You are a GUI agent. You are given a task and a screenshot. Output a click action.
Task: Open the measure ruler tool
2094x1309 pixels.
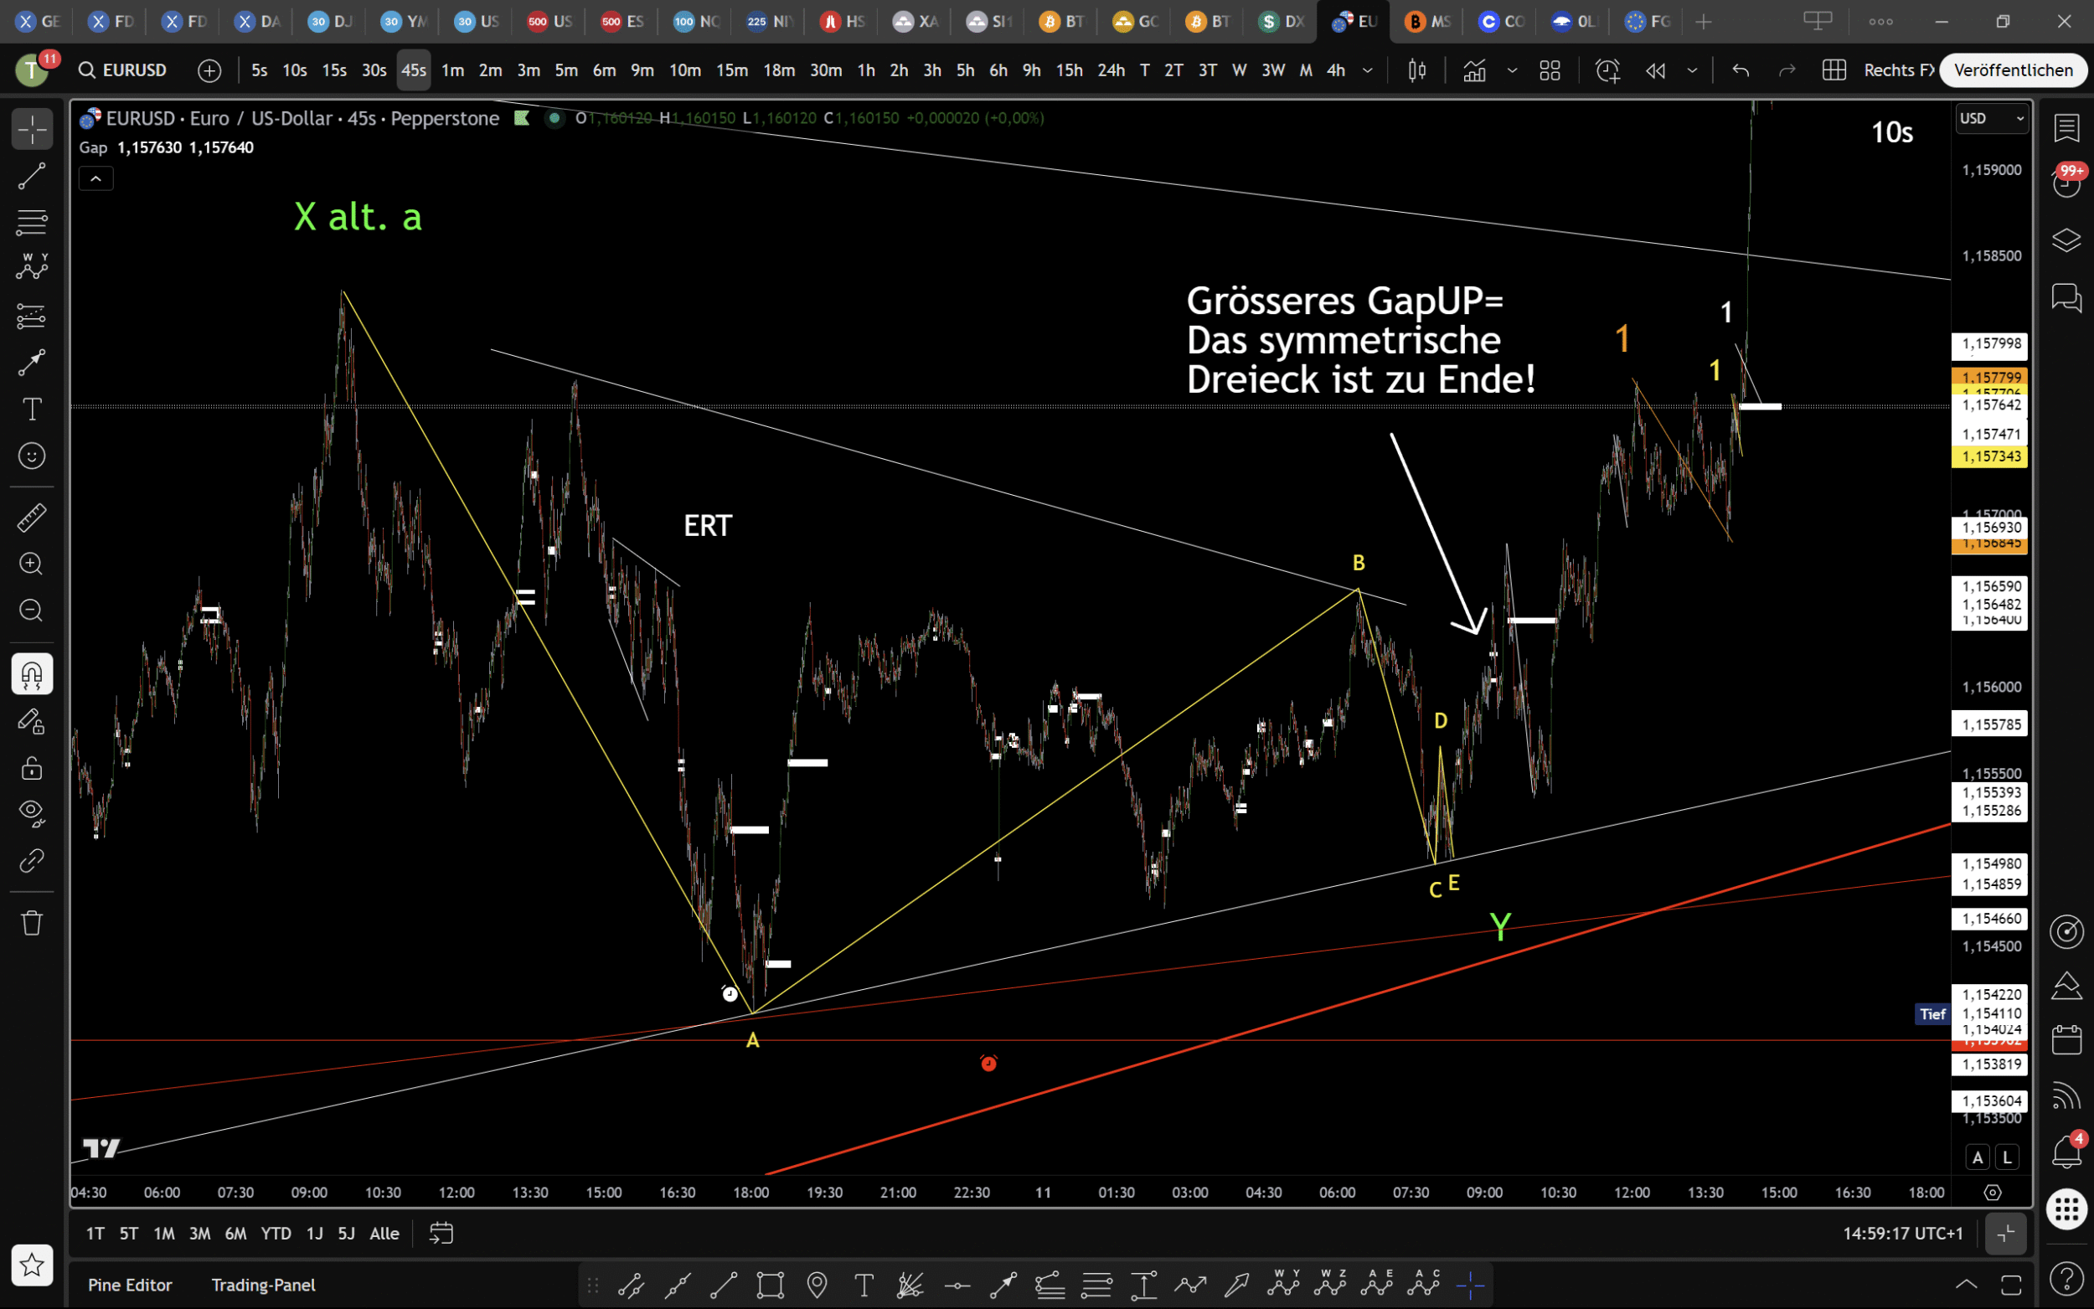tap(32, 518)
